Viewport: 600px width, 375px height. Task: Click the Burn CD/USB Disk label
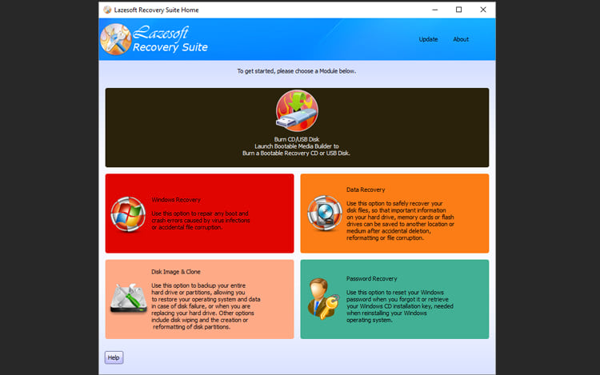(297, 139)
